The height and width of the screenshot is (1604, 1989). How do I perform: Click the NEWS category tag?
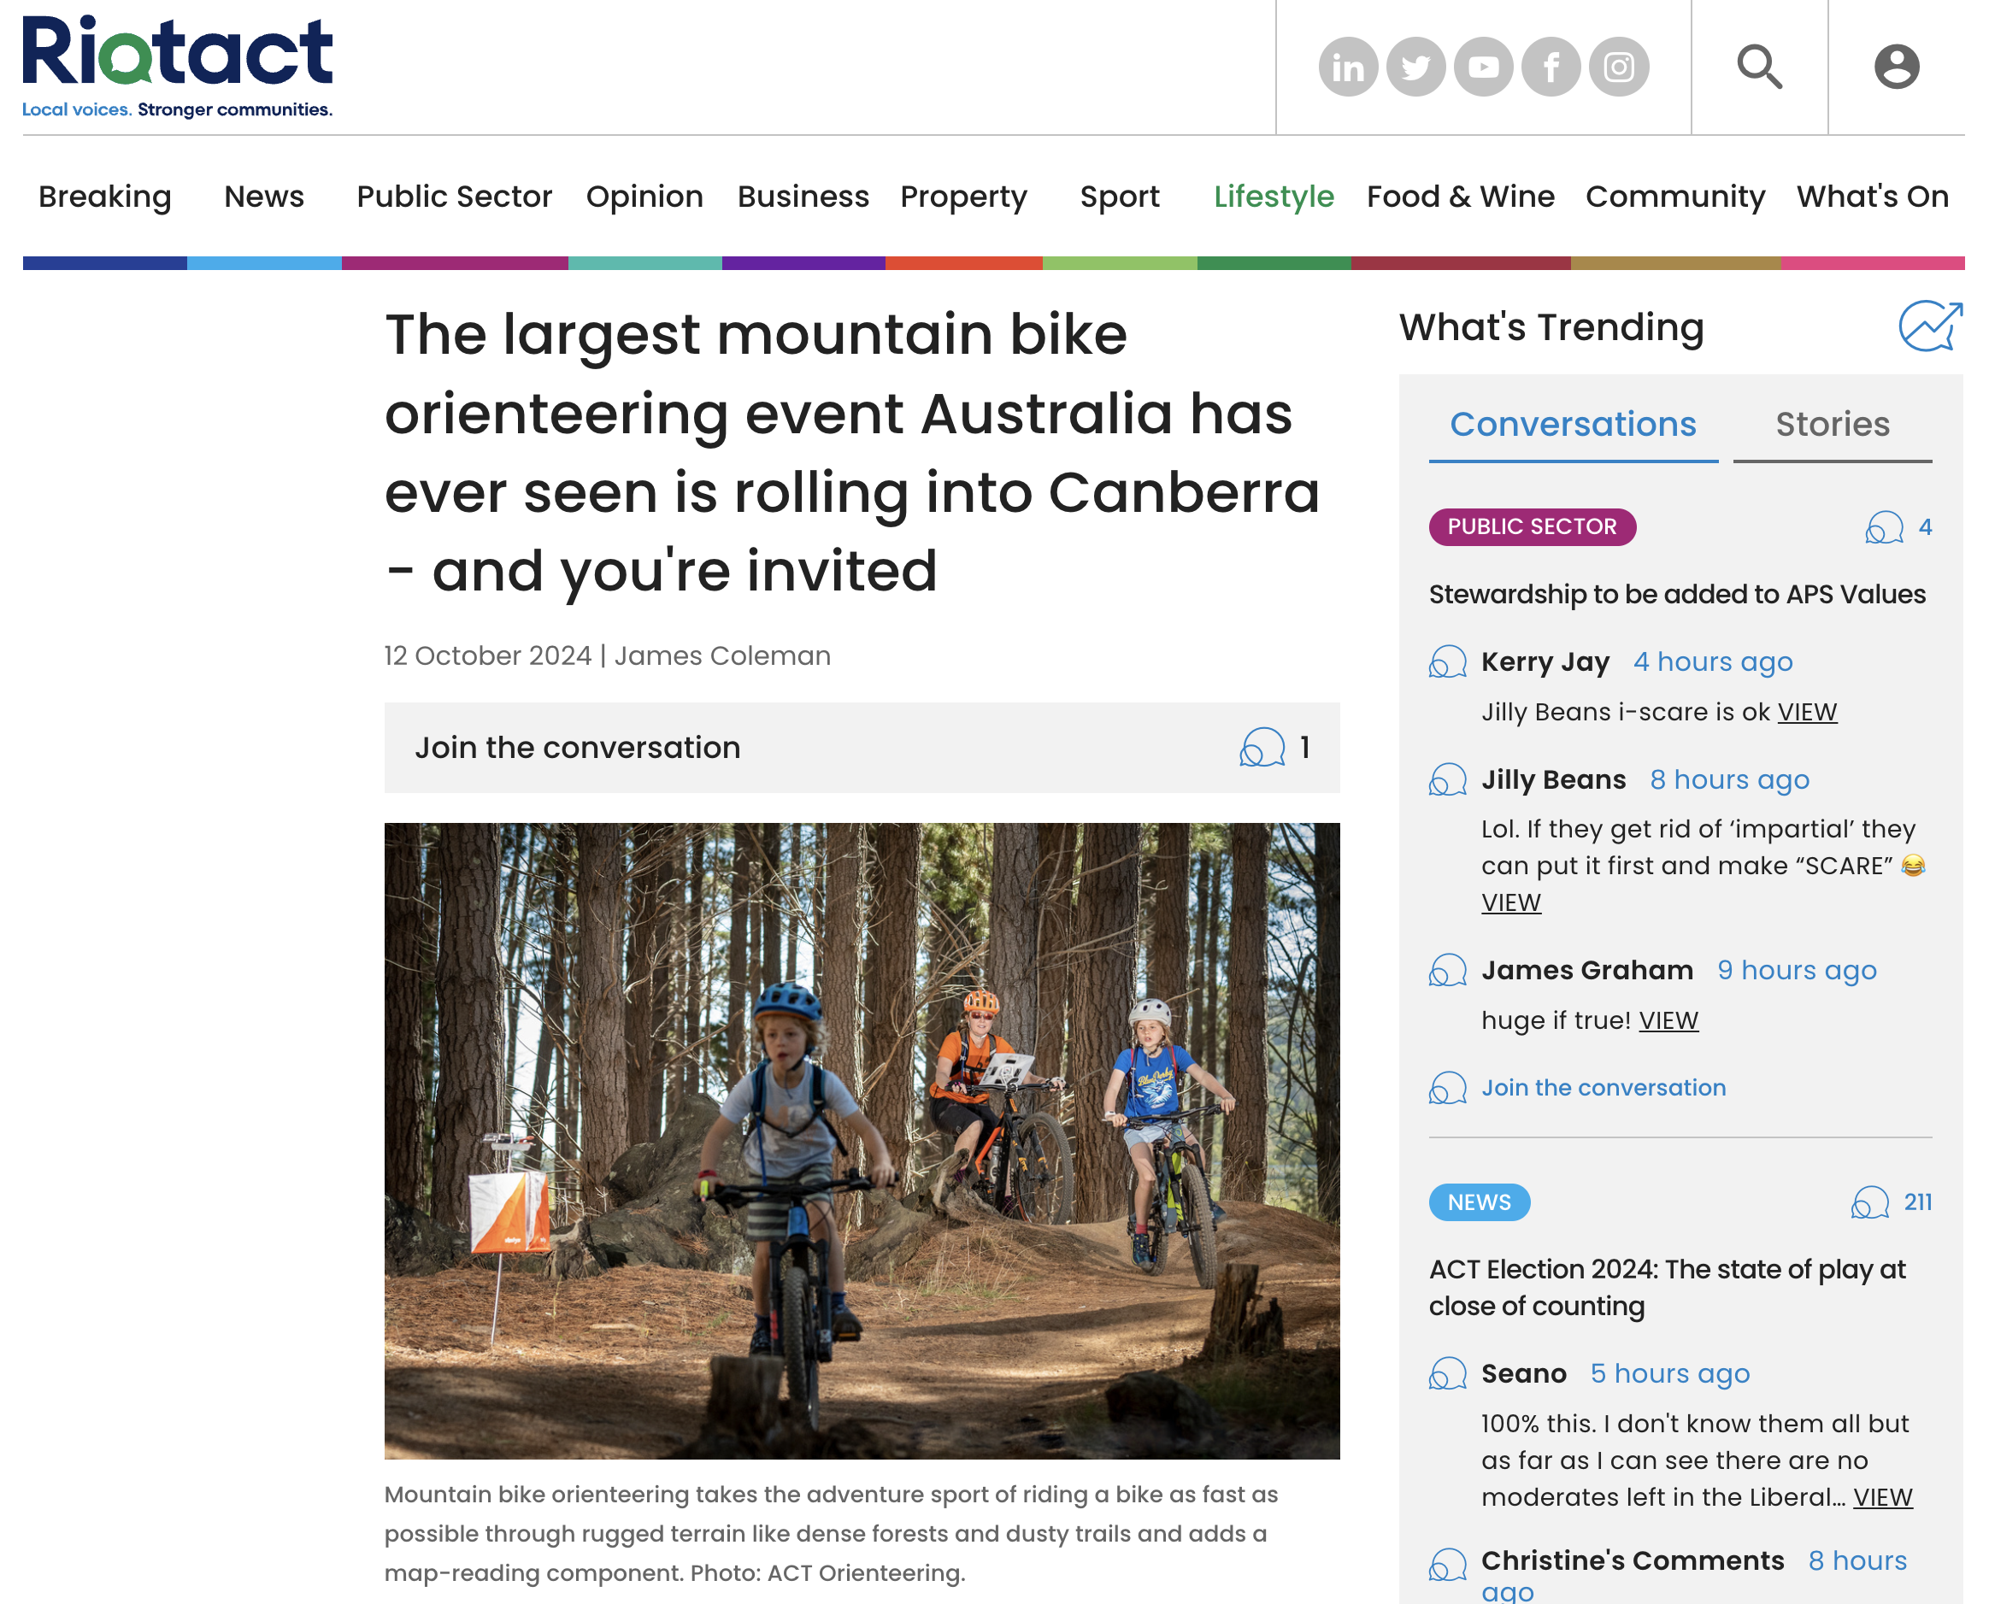click(x=1479, y=1202)
